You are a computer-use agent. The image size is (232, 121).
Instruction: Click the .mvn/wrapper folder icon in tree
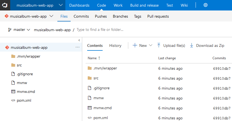tap(13, 56)
